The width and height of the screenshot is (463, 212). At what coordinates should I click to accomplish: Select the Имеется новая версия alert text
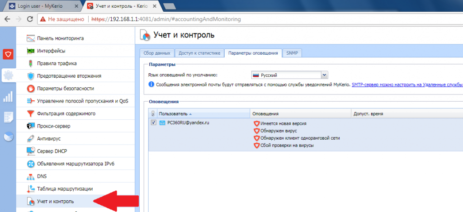283,124
